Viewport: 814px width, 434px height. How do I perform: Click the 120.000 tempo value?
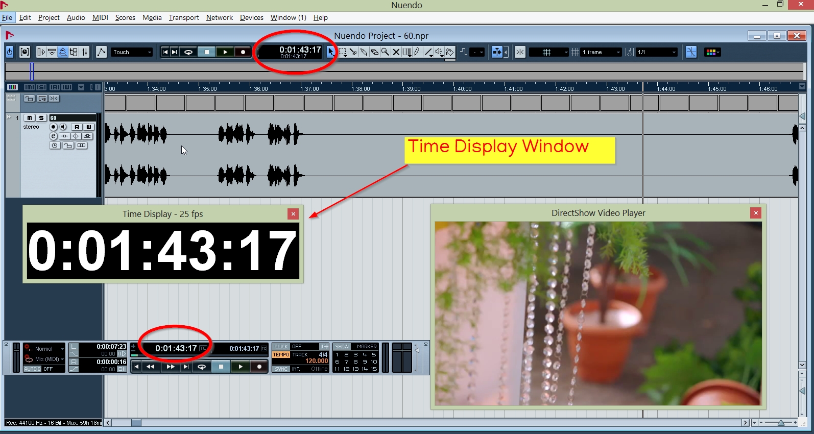click(x=317, y=361)
